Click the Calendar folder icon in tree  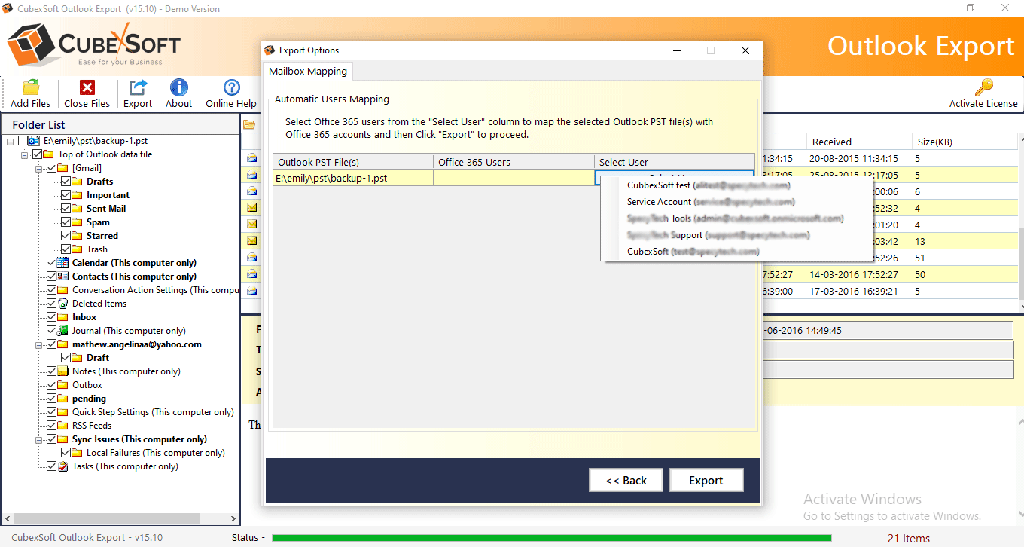click(64, 263)
